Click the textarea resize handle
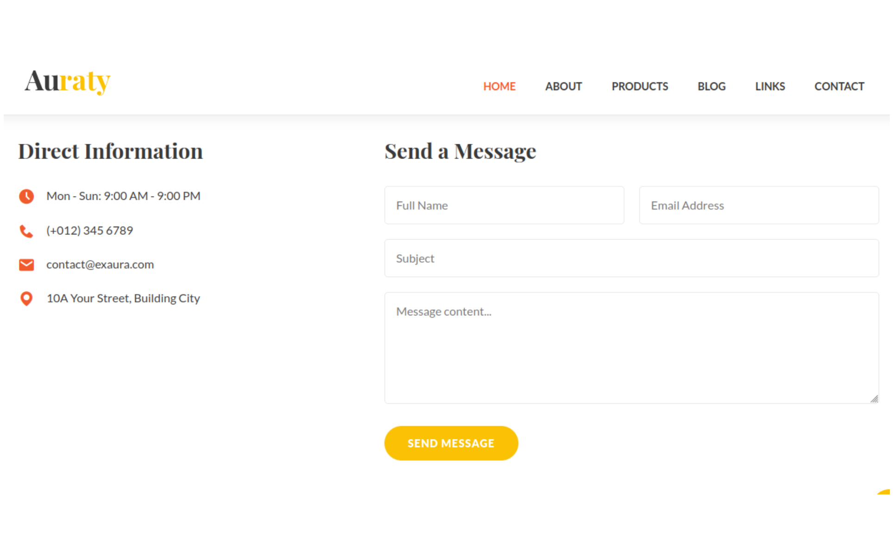Image resolution: width=893 pixels, height=555 pixels. point(874,399)
